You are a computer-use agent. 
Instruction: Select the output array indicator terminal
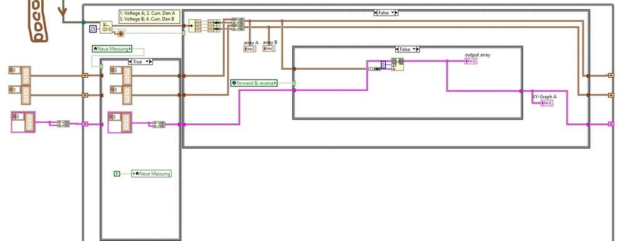(471, 61)
